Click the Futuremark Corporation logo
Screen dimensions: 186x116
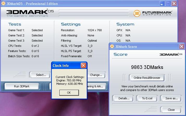click(x=153, y=13)
